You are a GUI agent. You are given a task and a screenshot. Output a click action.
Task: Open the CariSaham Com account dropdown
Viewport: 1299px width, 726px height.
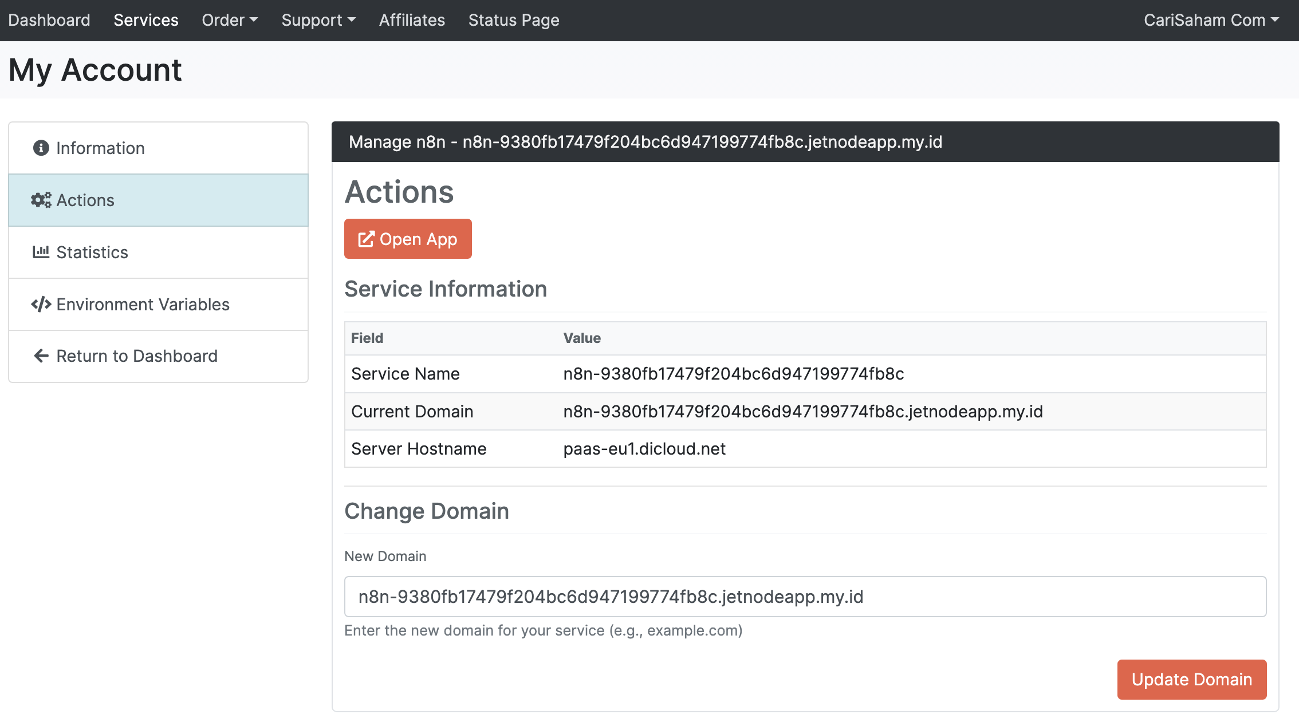(1211, 20)
